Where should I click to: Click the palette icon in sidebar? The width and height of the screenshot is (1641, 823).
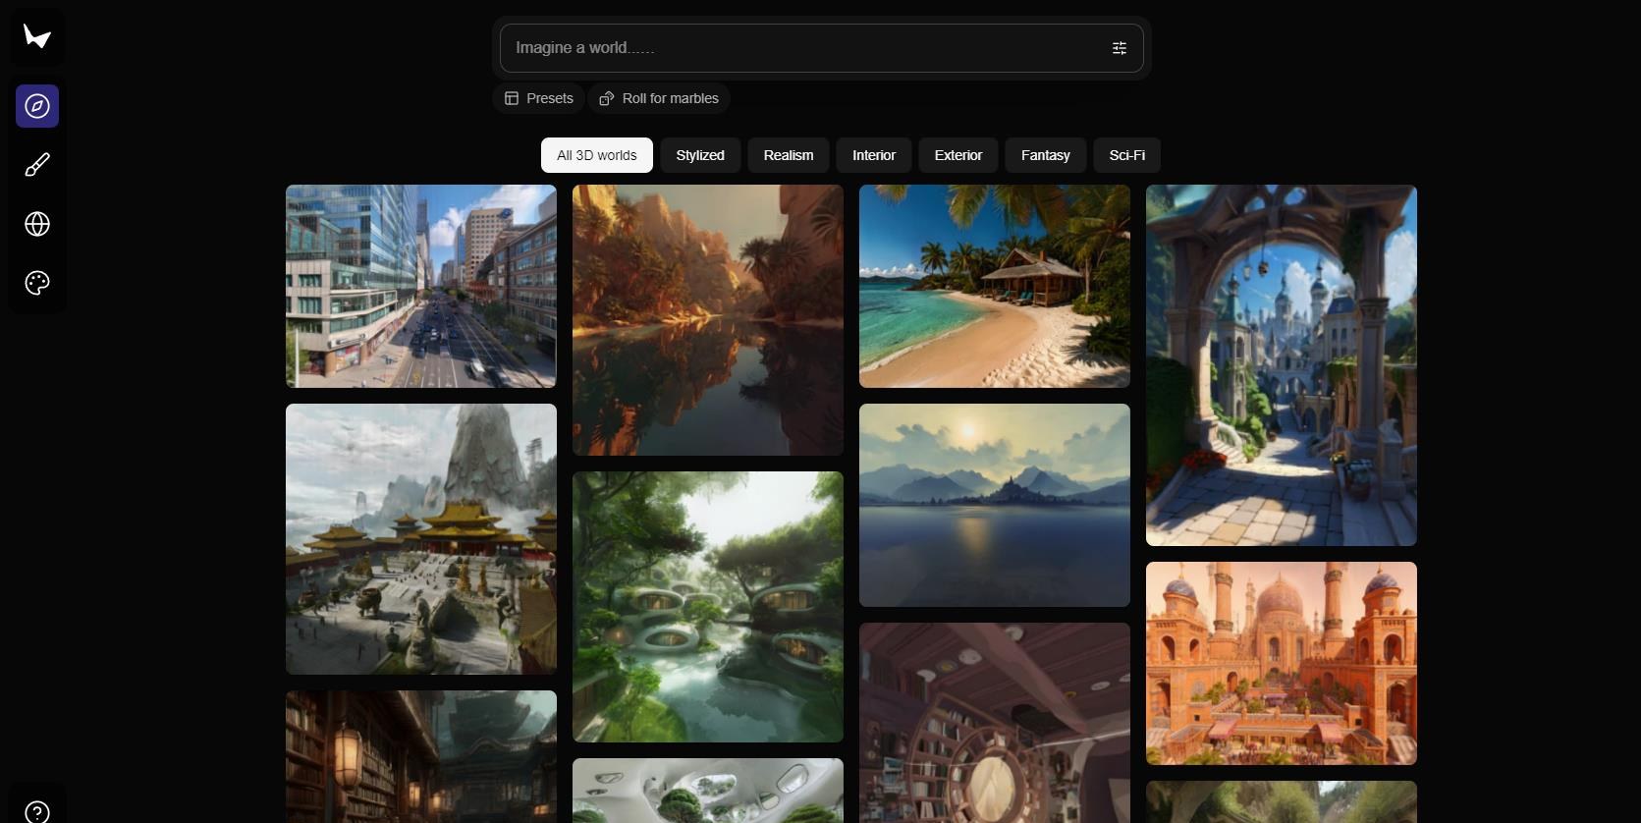coord(37,283)
